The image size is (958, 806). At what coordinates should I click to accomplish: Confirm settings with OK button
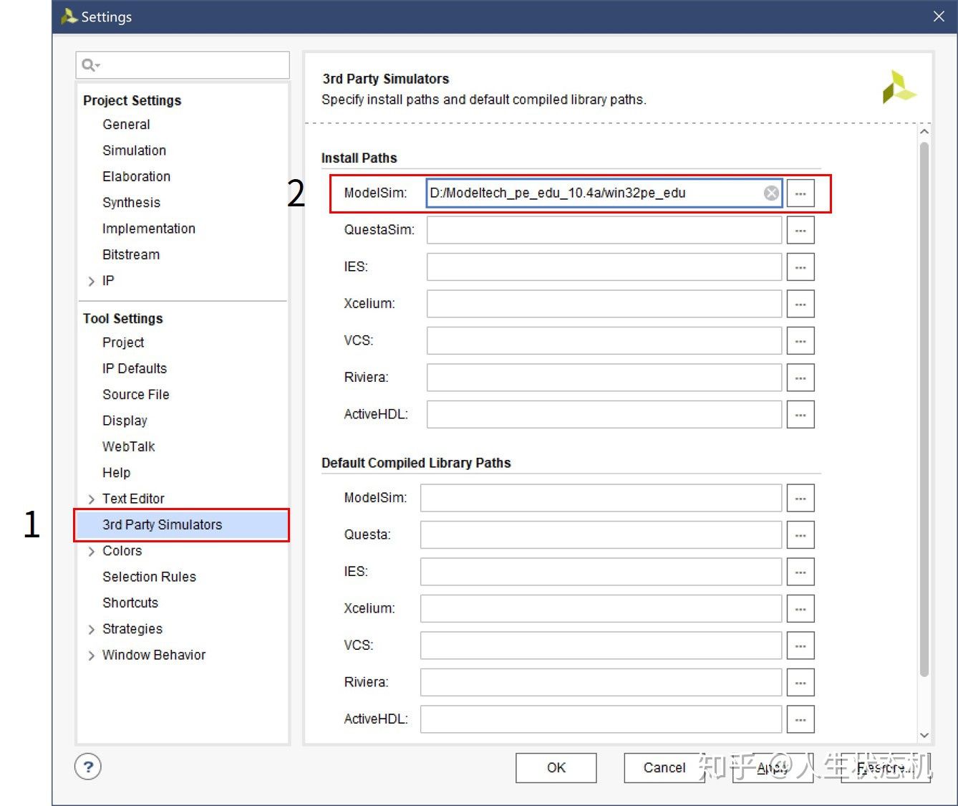pyautogui.click(x=556, y=768)
